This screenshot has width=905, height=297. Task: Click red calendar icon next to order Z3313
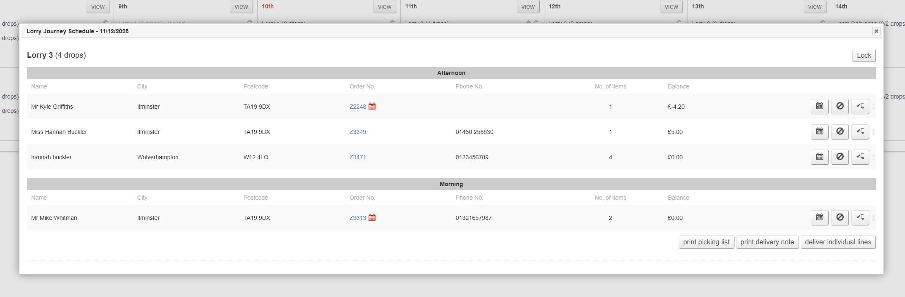[372, 217]
